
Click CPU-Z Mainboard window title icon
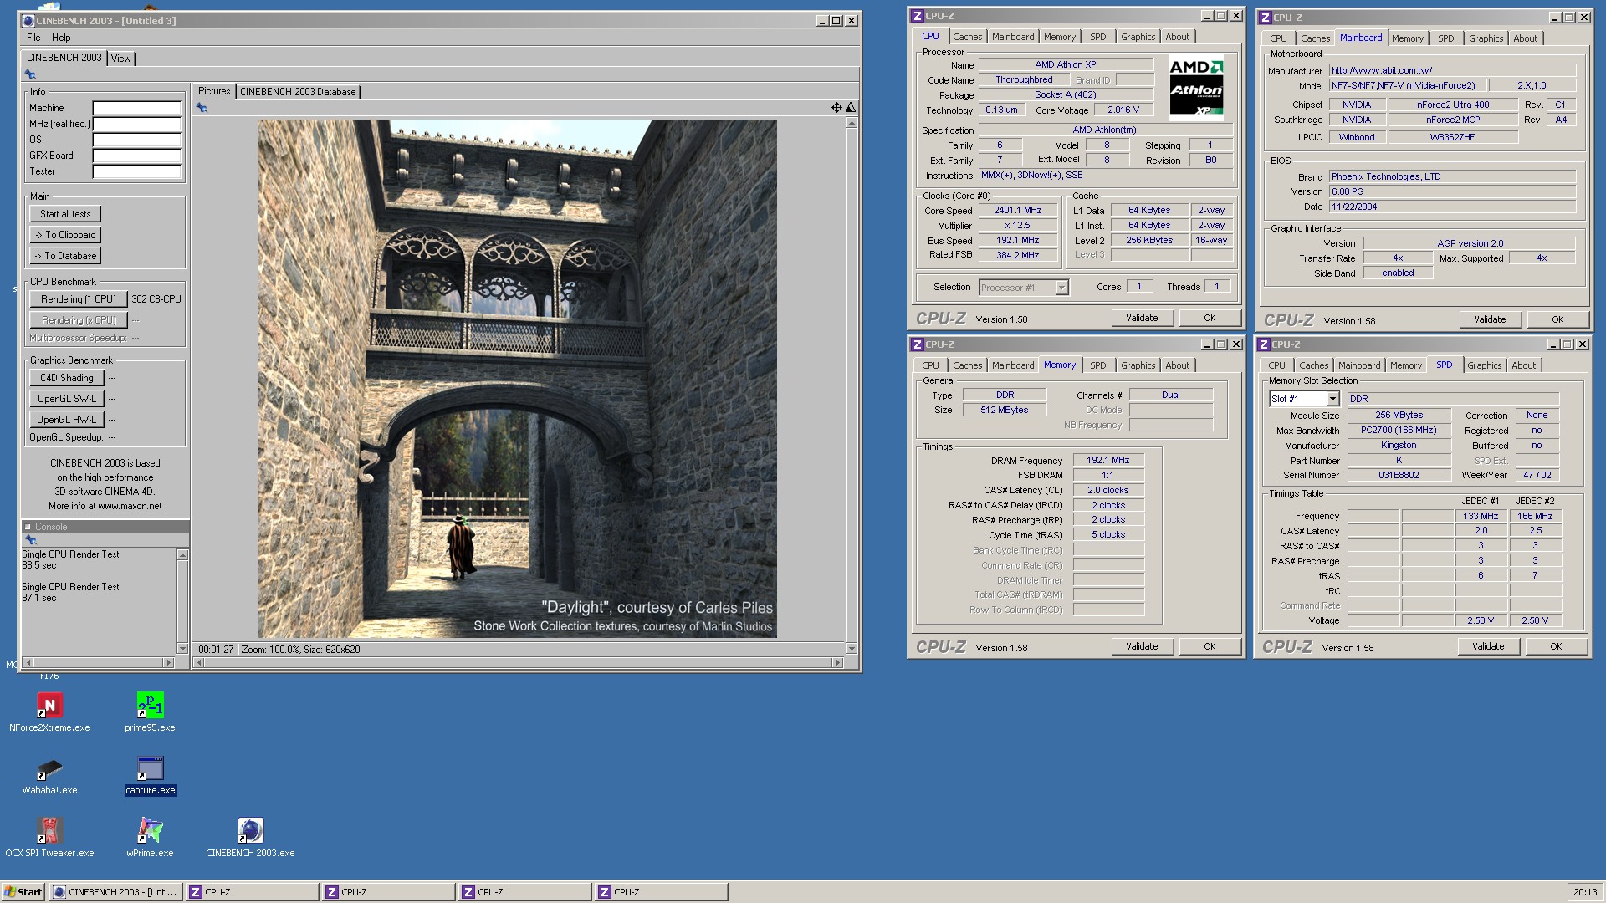point(1266,18)
